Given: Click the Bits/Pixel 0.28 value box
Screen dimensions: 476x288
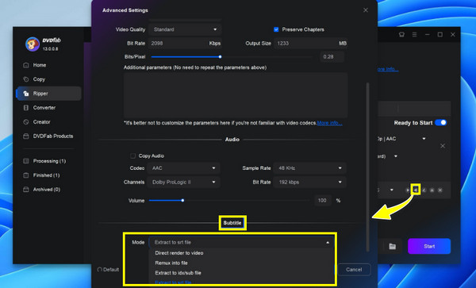Looking at the screenshot, I should (332, 57).
